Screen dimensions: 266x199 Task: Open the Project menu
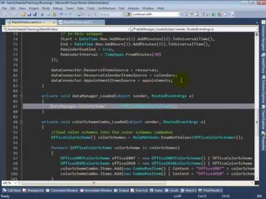click(x=34, y=8)
